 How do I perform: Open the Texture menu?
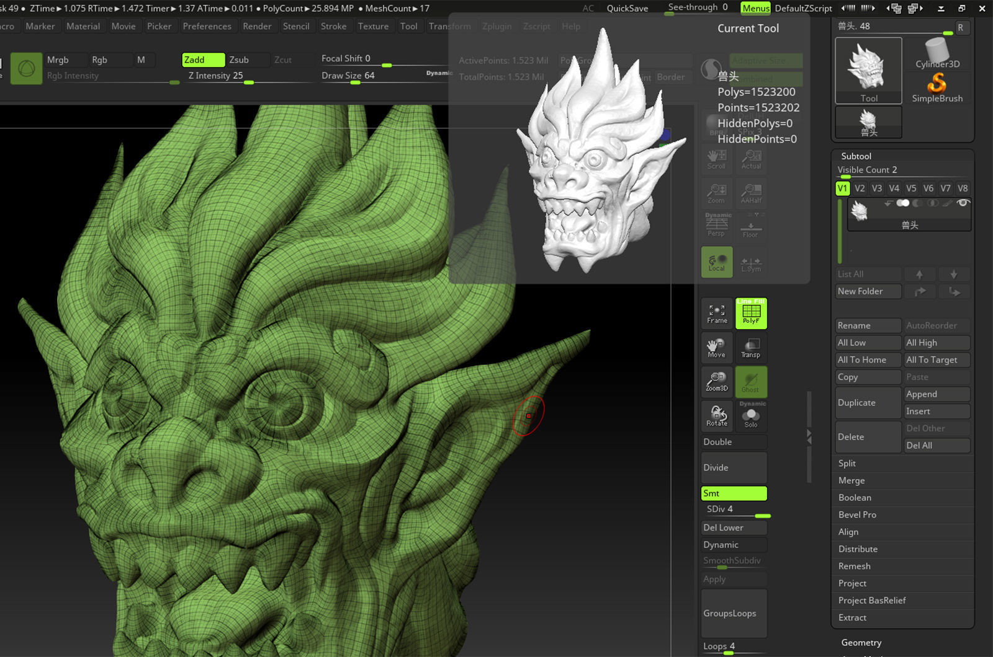coord(373,26)
